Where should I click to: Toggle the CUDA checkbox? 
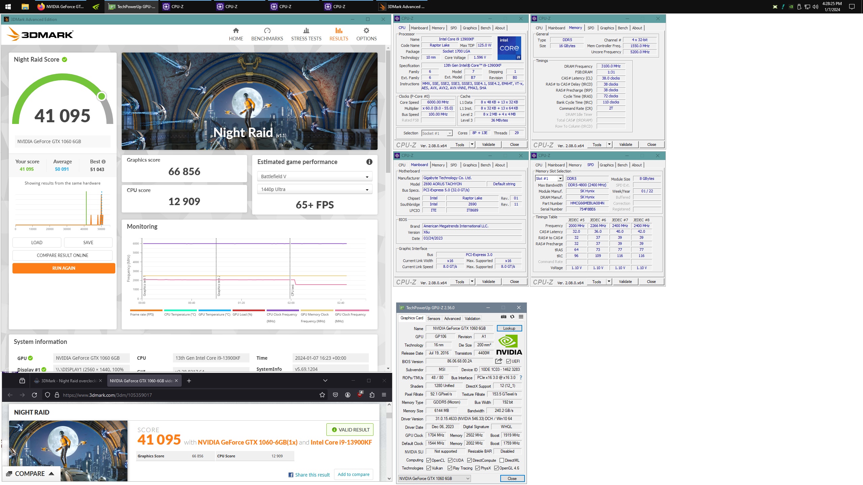[x=450, y=460]
